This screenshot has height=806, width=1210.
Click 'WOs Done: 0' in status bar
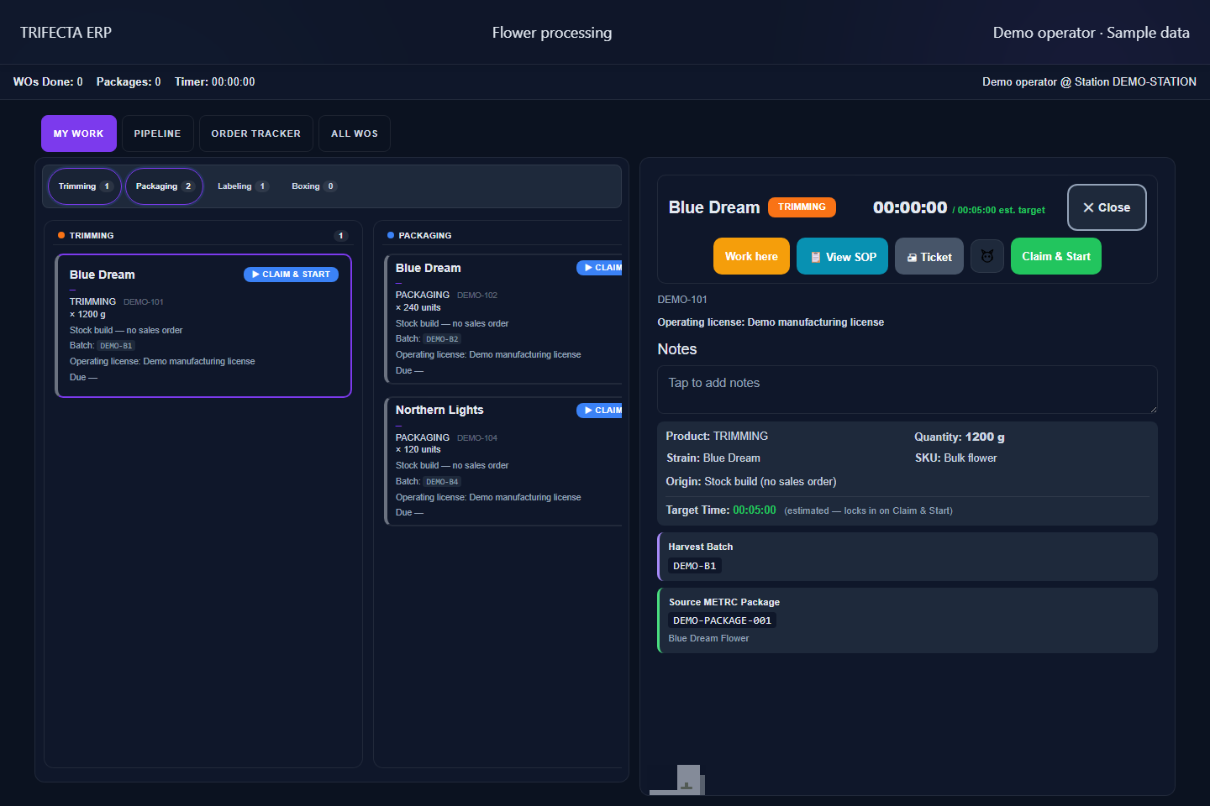(48, 81)
